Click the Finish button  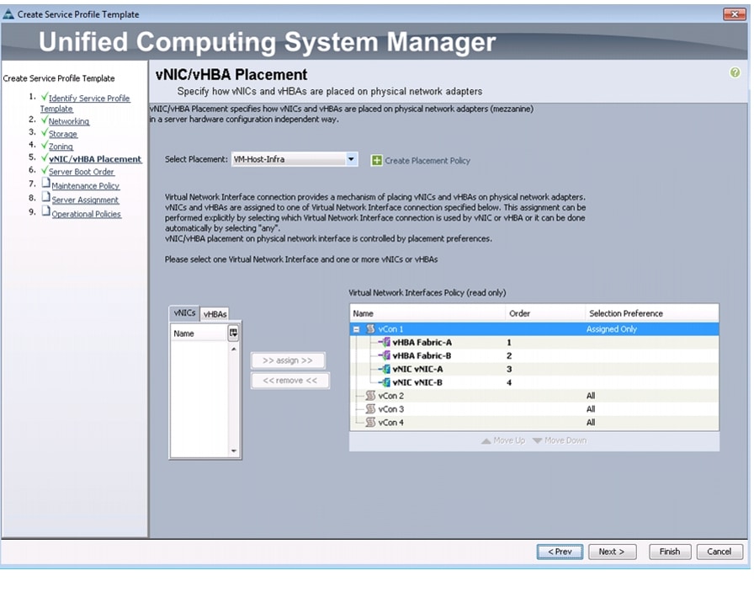pos(669,552)
